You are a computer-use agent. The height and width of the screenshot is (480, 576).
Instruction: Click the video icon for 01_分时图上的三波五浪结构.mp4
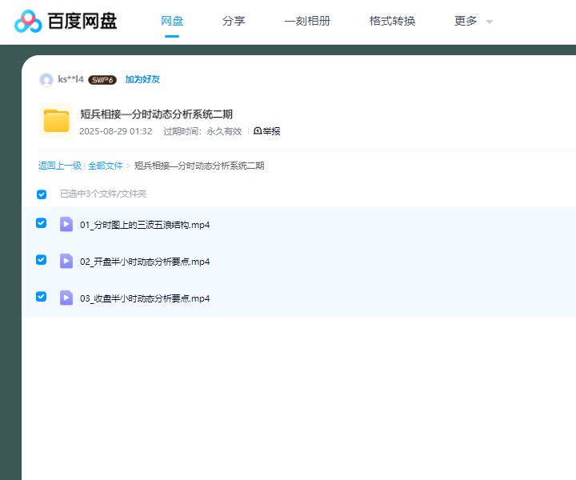(66, 224)
